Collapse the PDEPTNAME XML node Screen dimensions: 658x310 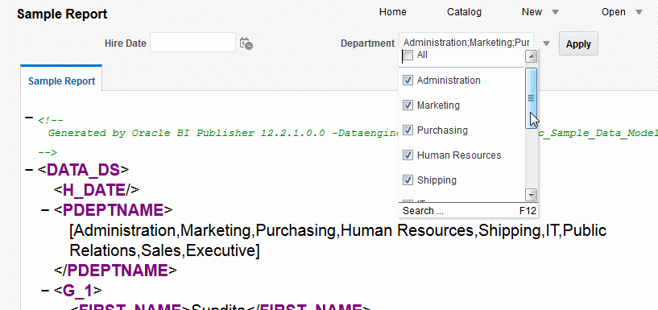click(x=45, y=209)
